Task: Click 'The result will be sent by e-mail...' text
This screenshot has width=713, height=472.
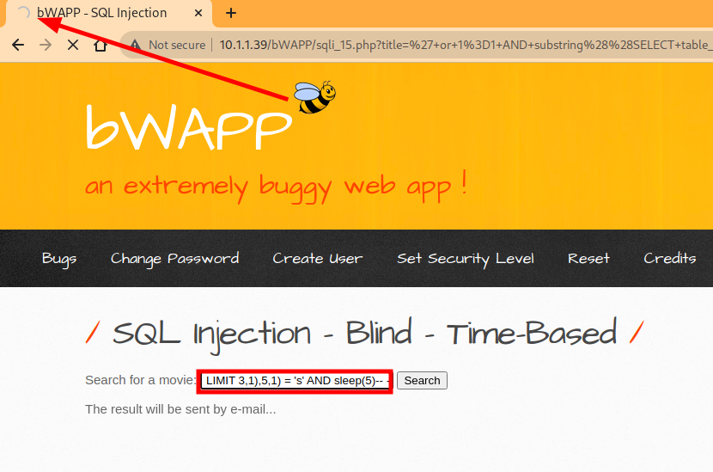Action: click(180, 409)
